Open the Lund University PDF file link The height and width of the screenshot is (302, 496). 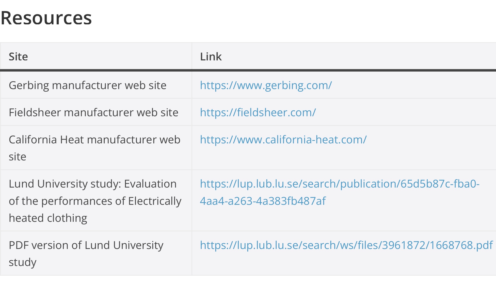coord(346,245)
